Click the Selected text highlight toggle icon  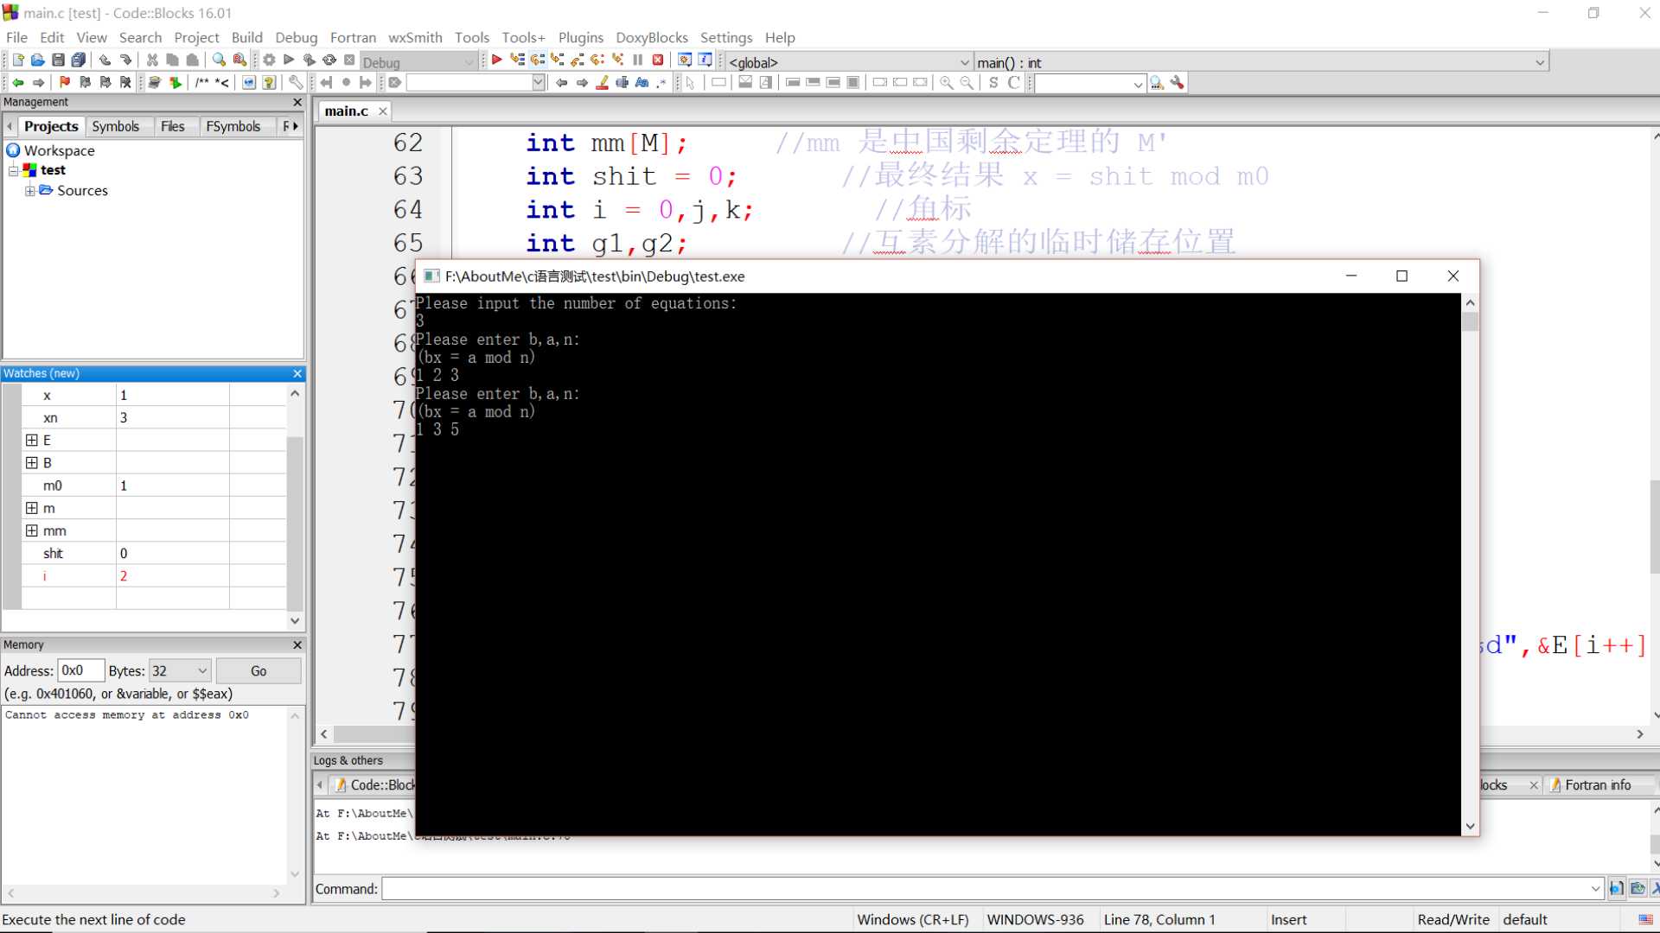[x=622, y=82]
